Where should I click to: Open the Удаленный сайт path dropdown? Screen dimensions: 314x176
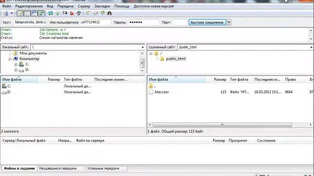[x=311, y=47]
